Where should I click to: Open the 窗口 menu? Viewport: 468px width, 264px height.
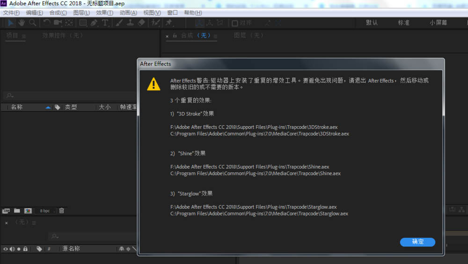click(172, 13)
